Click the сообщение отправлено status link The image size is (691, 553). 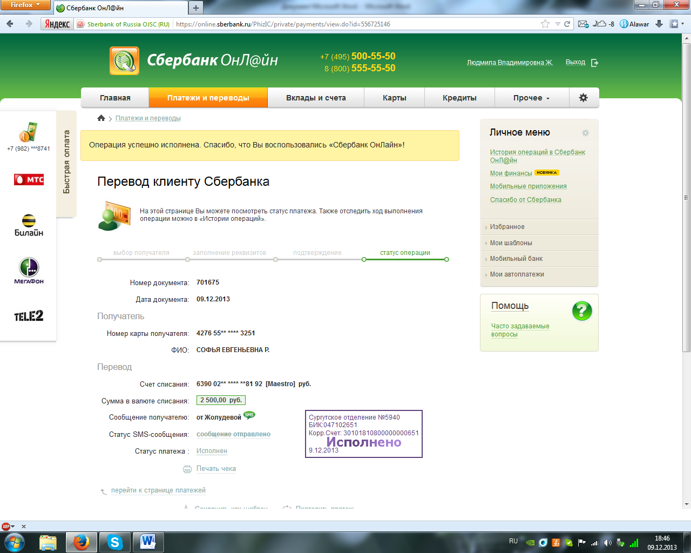click(233, 434)
